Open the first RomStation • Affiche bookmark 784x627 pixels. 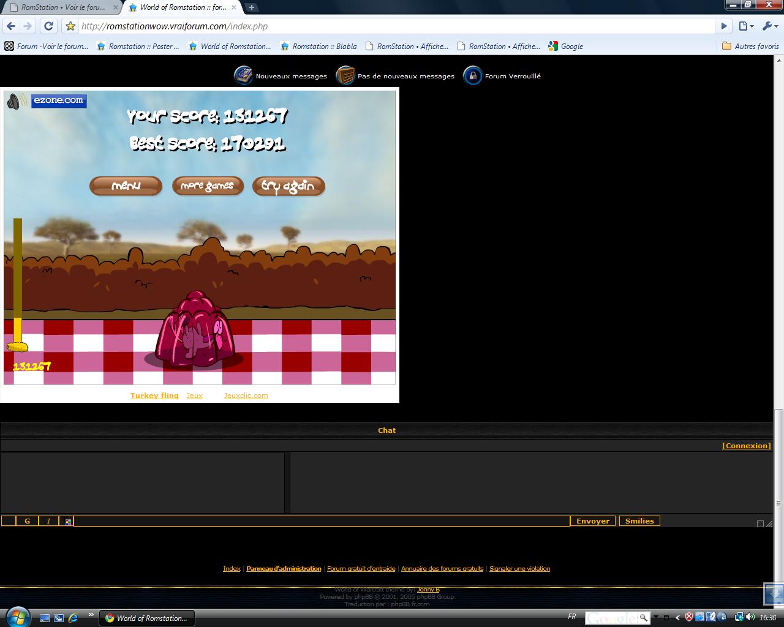pos(407,46)
